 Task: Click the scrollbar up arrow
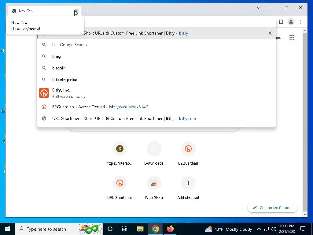(x=305, y=31)
